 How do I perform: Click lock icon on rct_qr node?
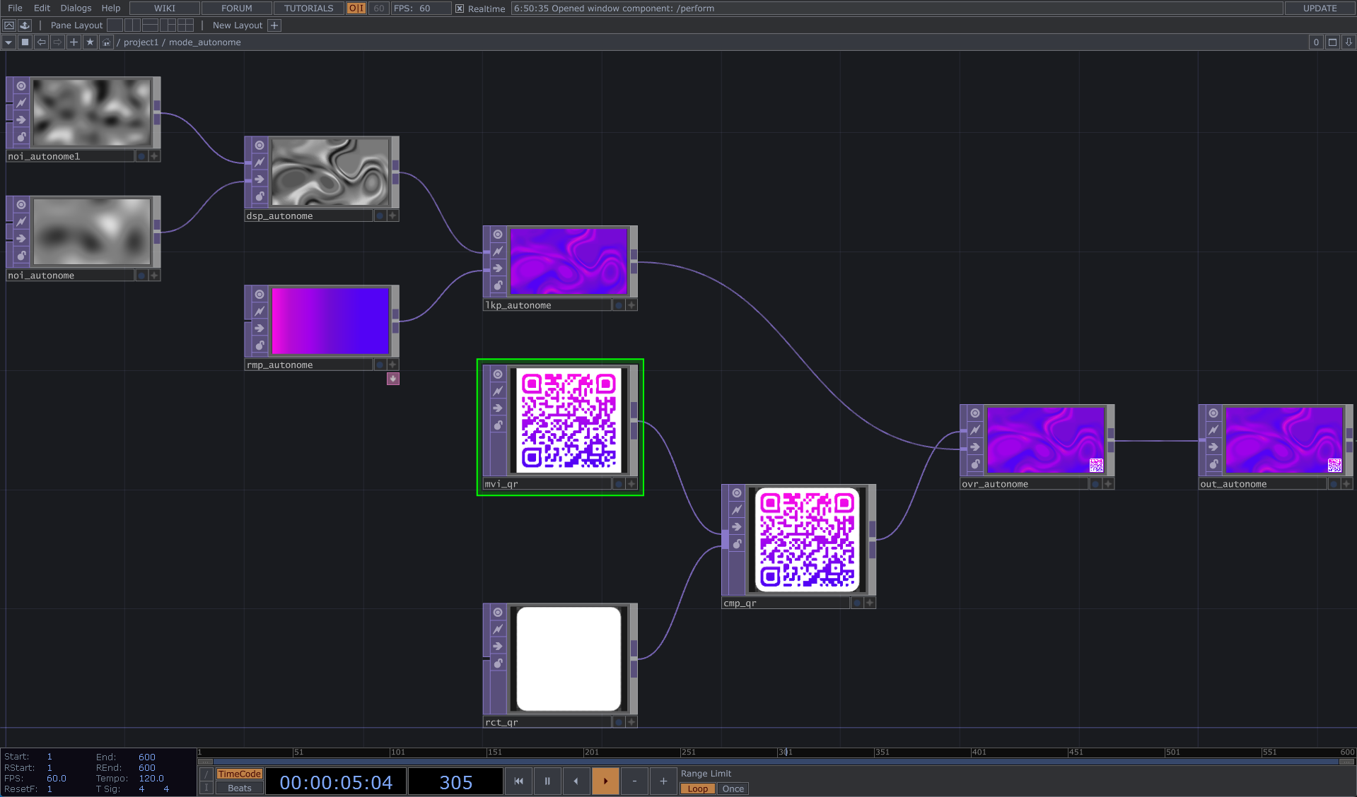point(498,663)
